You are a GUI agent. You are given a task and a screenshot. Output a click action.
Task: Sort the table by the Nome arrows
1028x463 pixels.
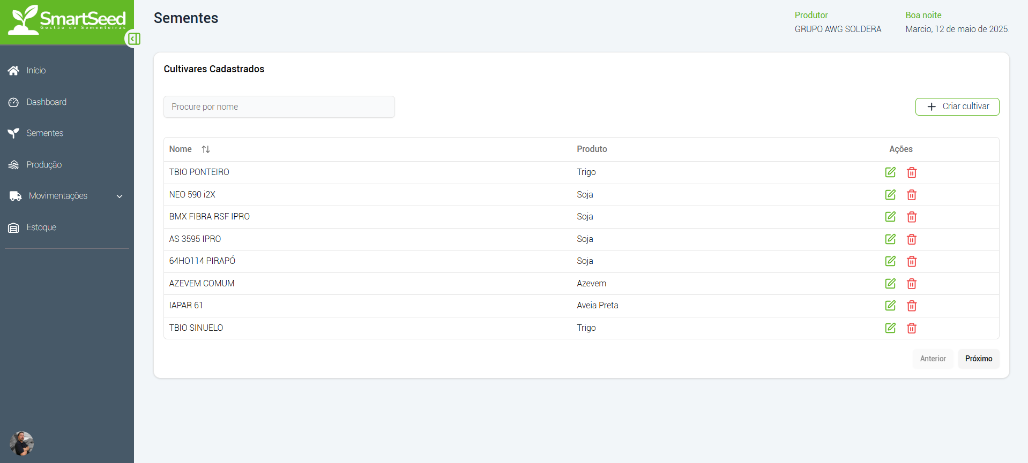coord(206,149)
